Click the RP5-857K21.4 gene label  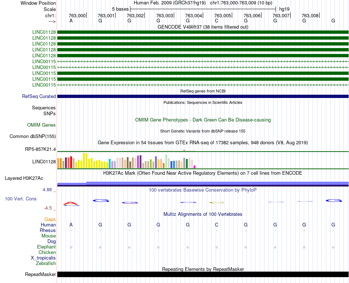pyautogui.click(x=40, y=149)
